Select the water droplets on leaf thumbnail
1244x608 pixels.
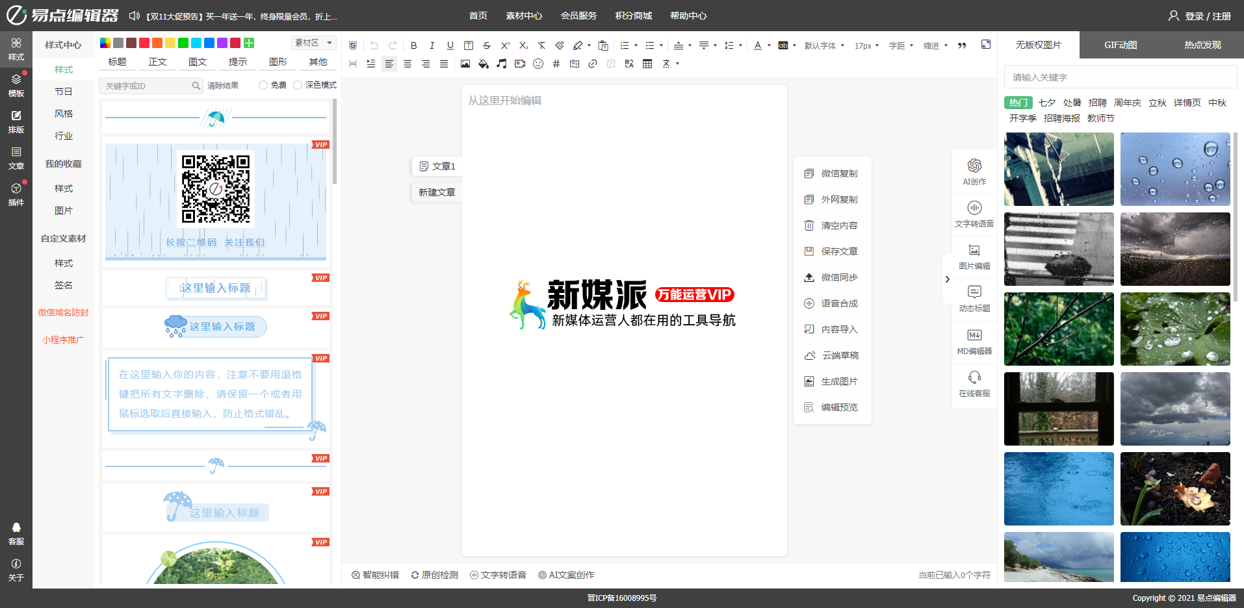click(x=1175, y=329)
